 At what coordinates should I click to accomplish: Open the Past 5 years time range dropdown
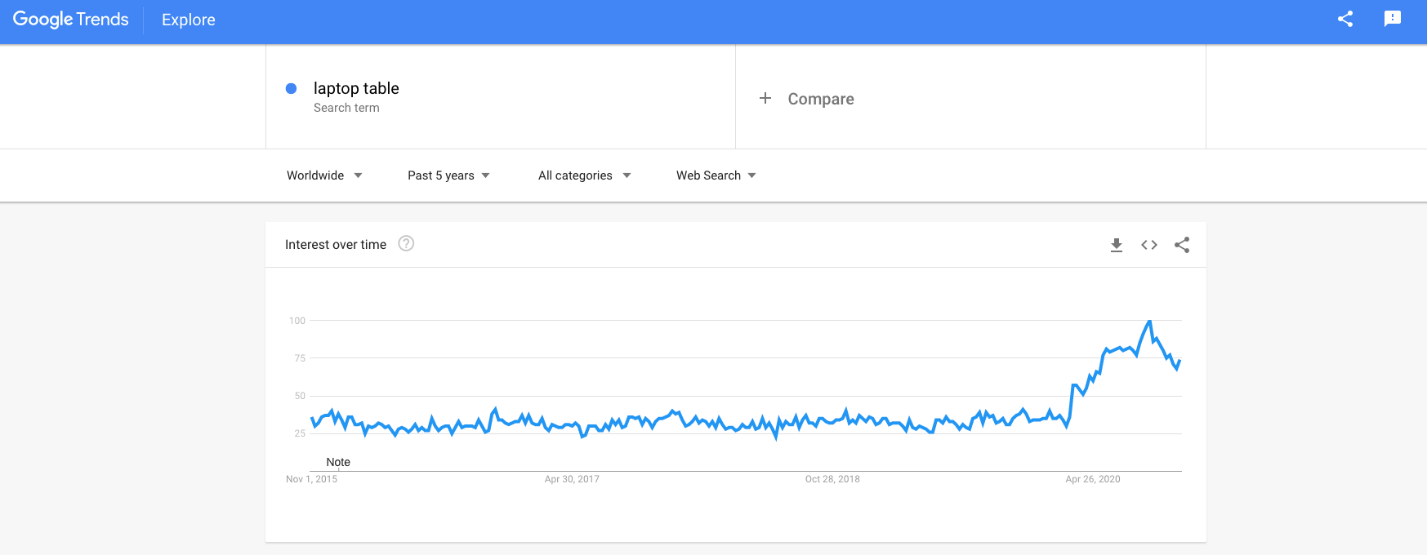pyautogui.click(x=448, y=175)
